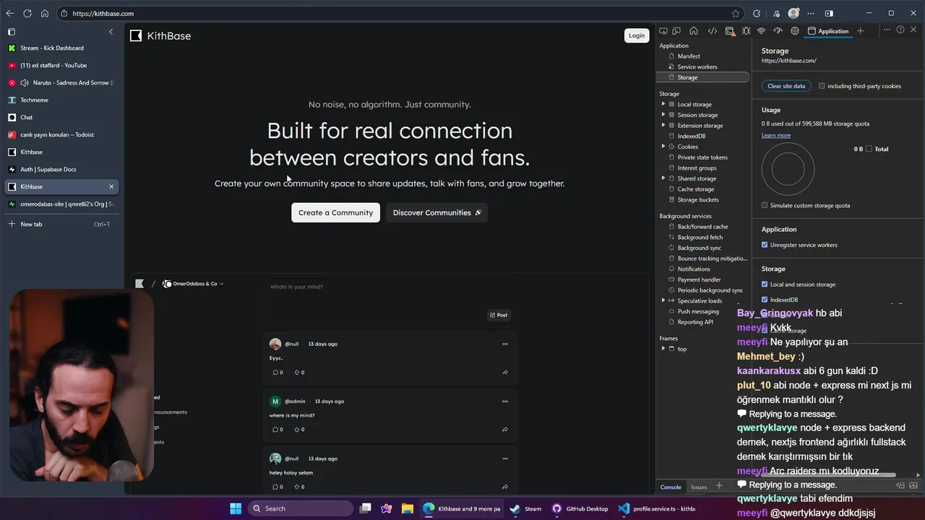Expand the 'top' frame node
Image resolution: width=925 pixels, height=520 pixels.
click(x=663, y=349)
